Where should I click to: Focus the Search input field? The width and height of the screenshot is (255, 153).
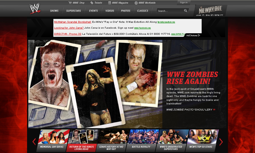(170, 11)
